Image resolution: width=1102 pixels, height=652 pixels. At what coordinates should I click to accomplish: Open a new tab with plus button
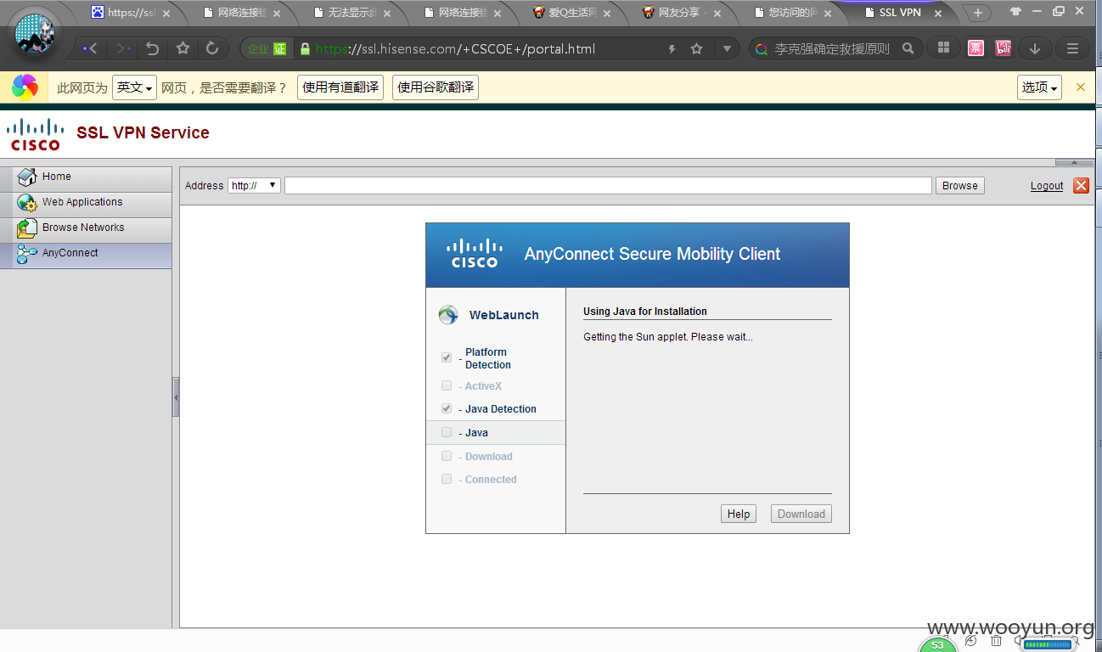coord(978,13)
